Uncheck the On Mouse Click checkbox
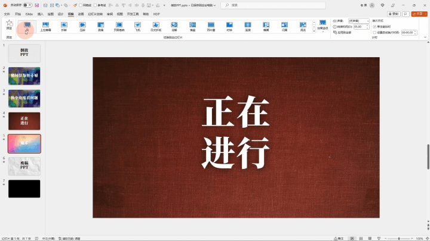The image size is (430, 241). 374,27
